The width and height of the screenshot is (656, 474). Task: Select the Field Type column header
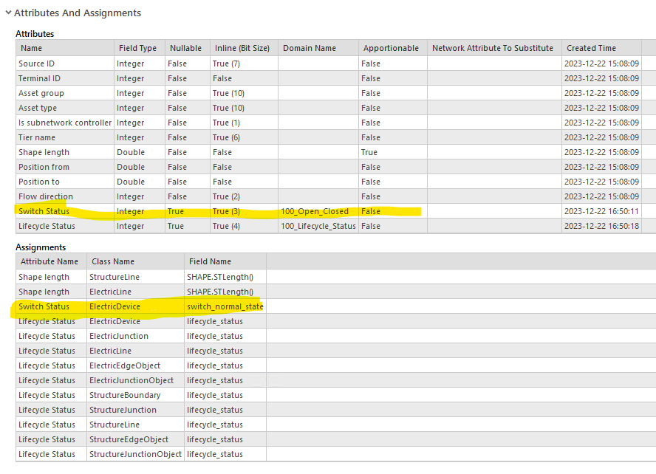click(x=137, y=48)
